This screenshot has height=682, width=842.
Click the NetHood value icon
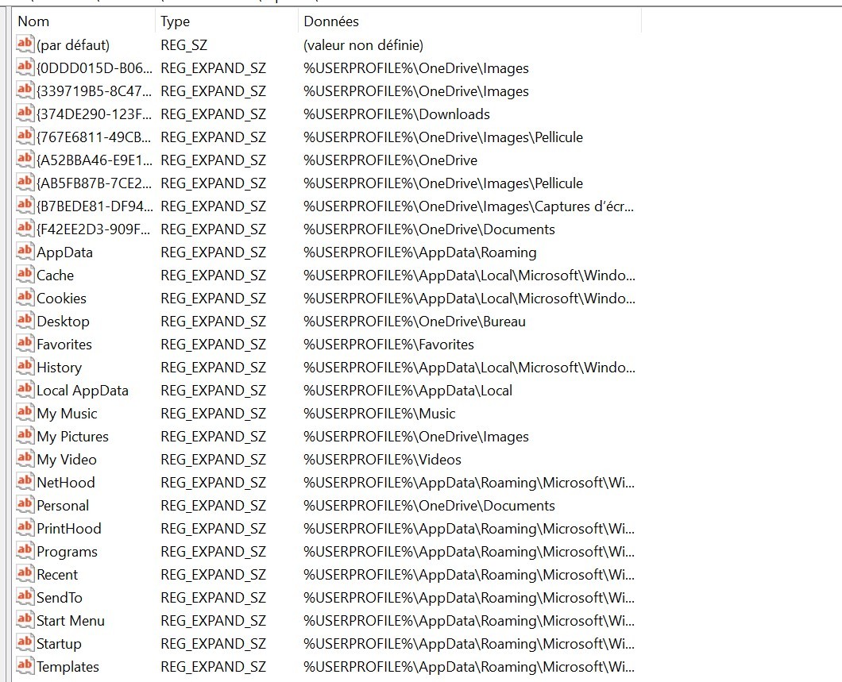(25, 483)
